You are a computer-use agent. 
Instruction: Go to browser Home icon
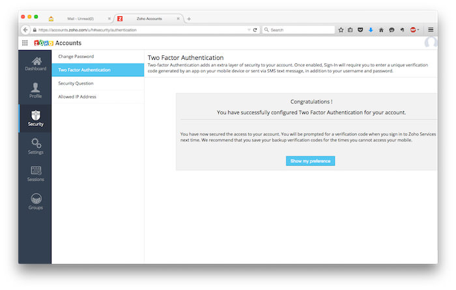tap(381, 30)
